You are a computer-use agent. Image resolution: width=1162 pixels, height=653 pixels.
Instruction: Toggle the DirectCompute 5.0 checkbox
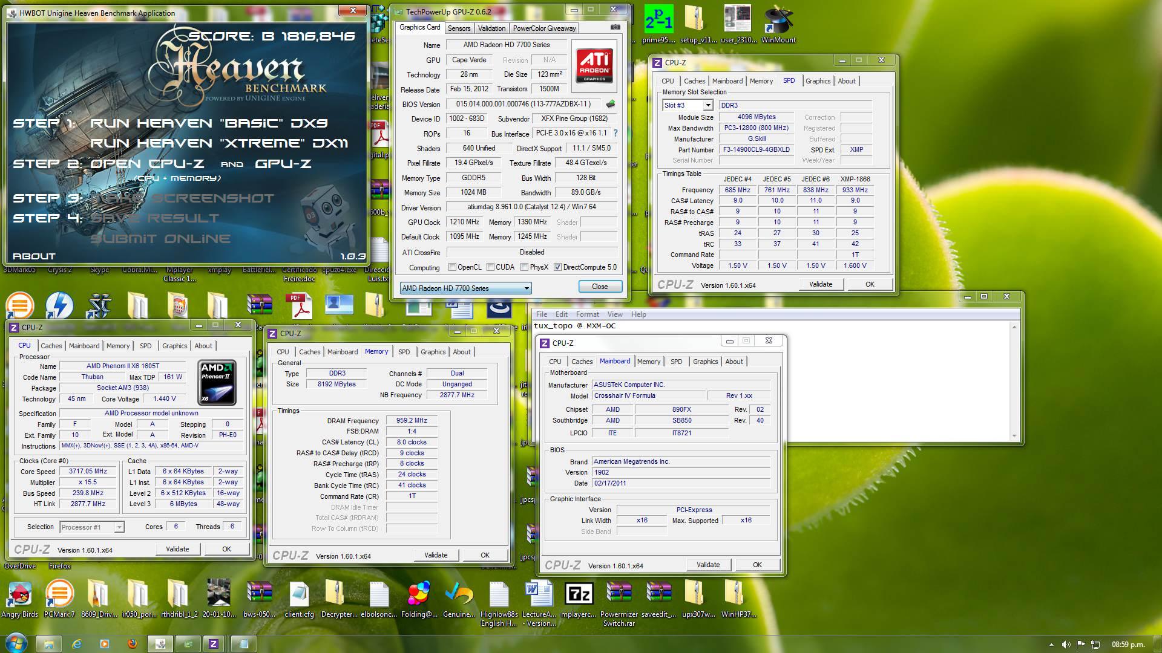tap(557, 267)
